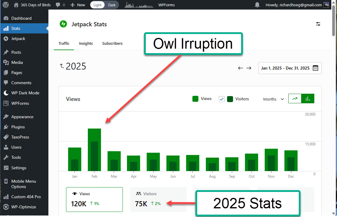The height and width of the screenshot is (217, 337).
Task: Open Plugins in the sidebar
Action: click(18, 127)
